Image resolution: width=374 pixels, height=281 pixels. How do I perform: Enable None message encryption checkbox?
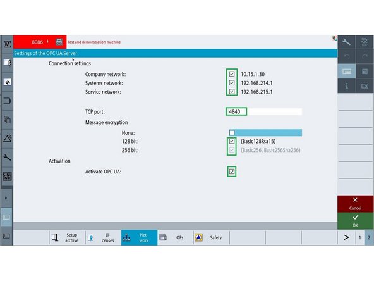click(232, 133)
